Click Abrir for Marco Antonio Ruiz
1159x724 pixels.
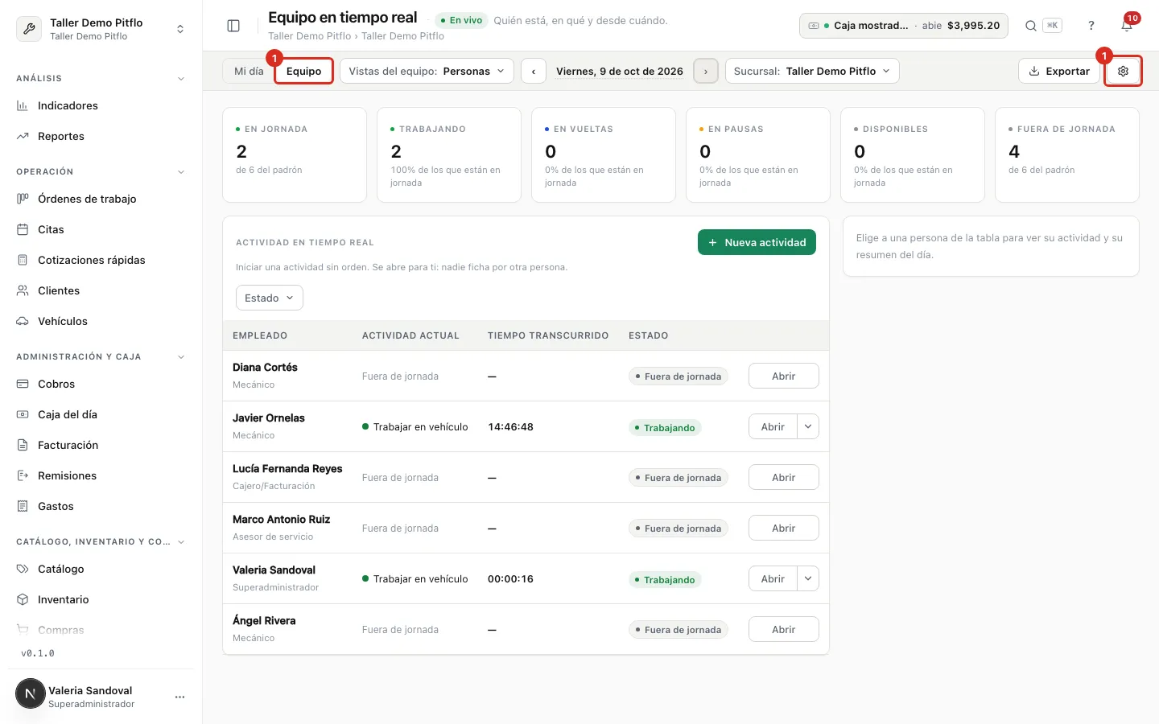[784, 528]
